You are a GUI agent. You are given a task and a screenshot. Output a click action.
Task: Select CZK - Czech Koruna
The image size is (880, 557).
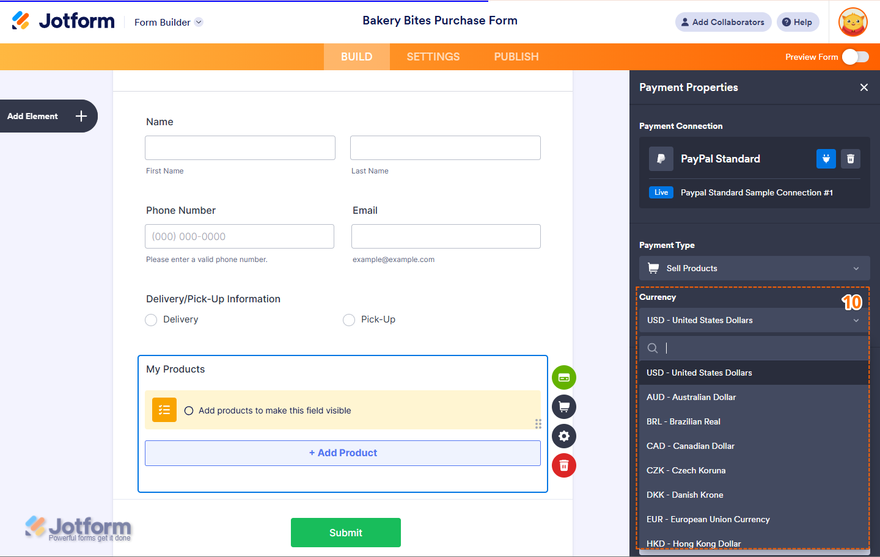[755, 470]
